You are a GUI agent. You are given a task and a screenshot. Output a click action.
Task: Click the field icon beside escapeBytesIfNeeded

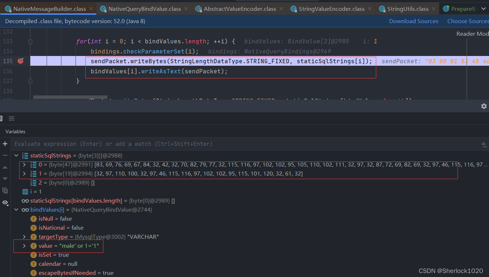34,273
